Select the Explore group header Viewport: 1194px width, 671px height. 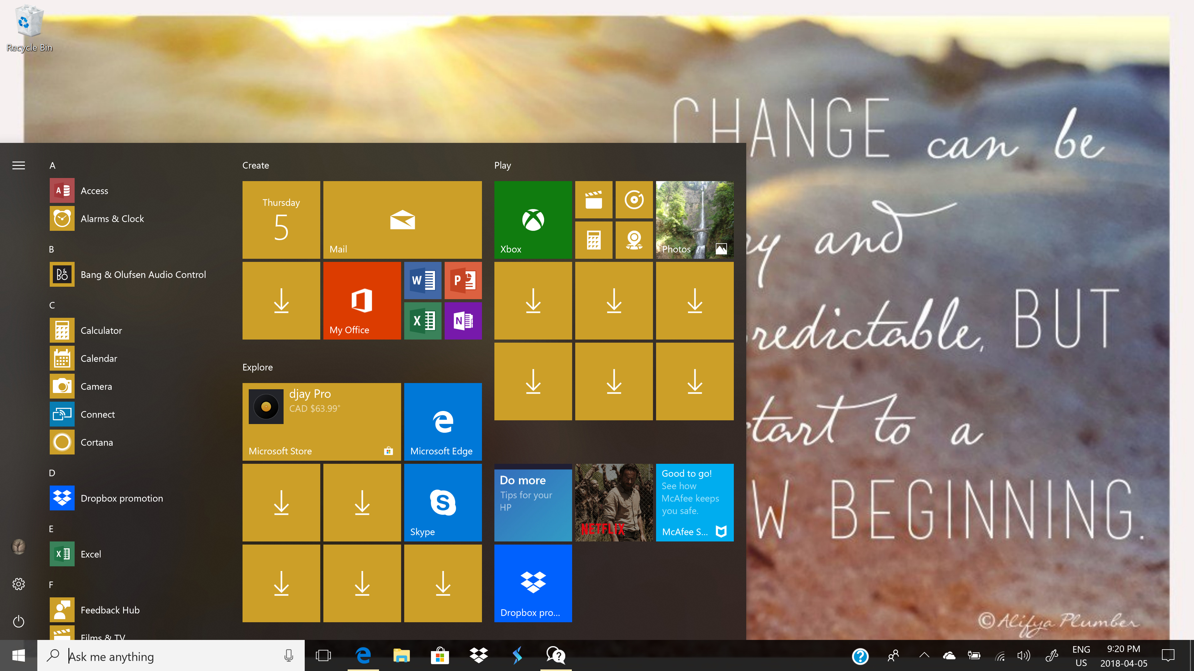pyautogui.click(x=257, y=367)
